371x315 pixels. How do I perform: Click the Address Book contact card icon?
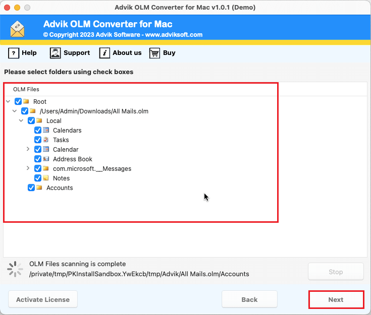pos(46,159)
